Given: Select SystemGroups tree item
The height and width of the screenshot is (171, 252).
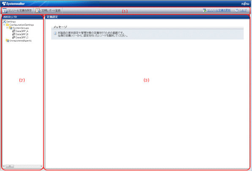Looking at the screenshot, I should pos(21,28).
